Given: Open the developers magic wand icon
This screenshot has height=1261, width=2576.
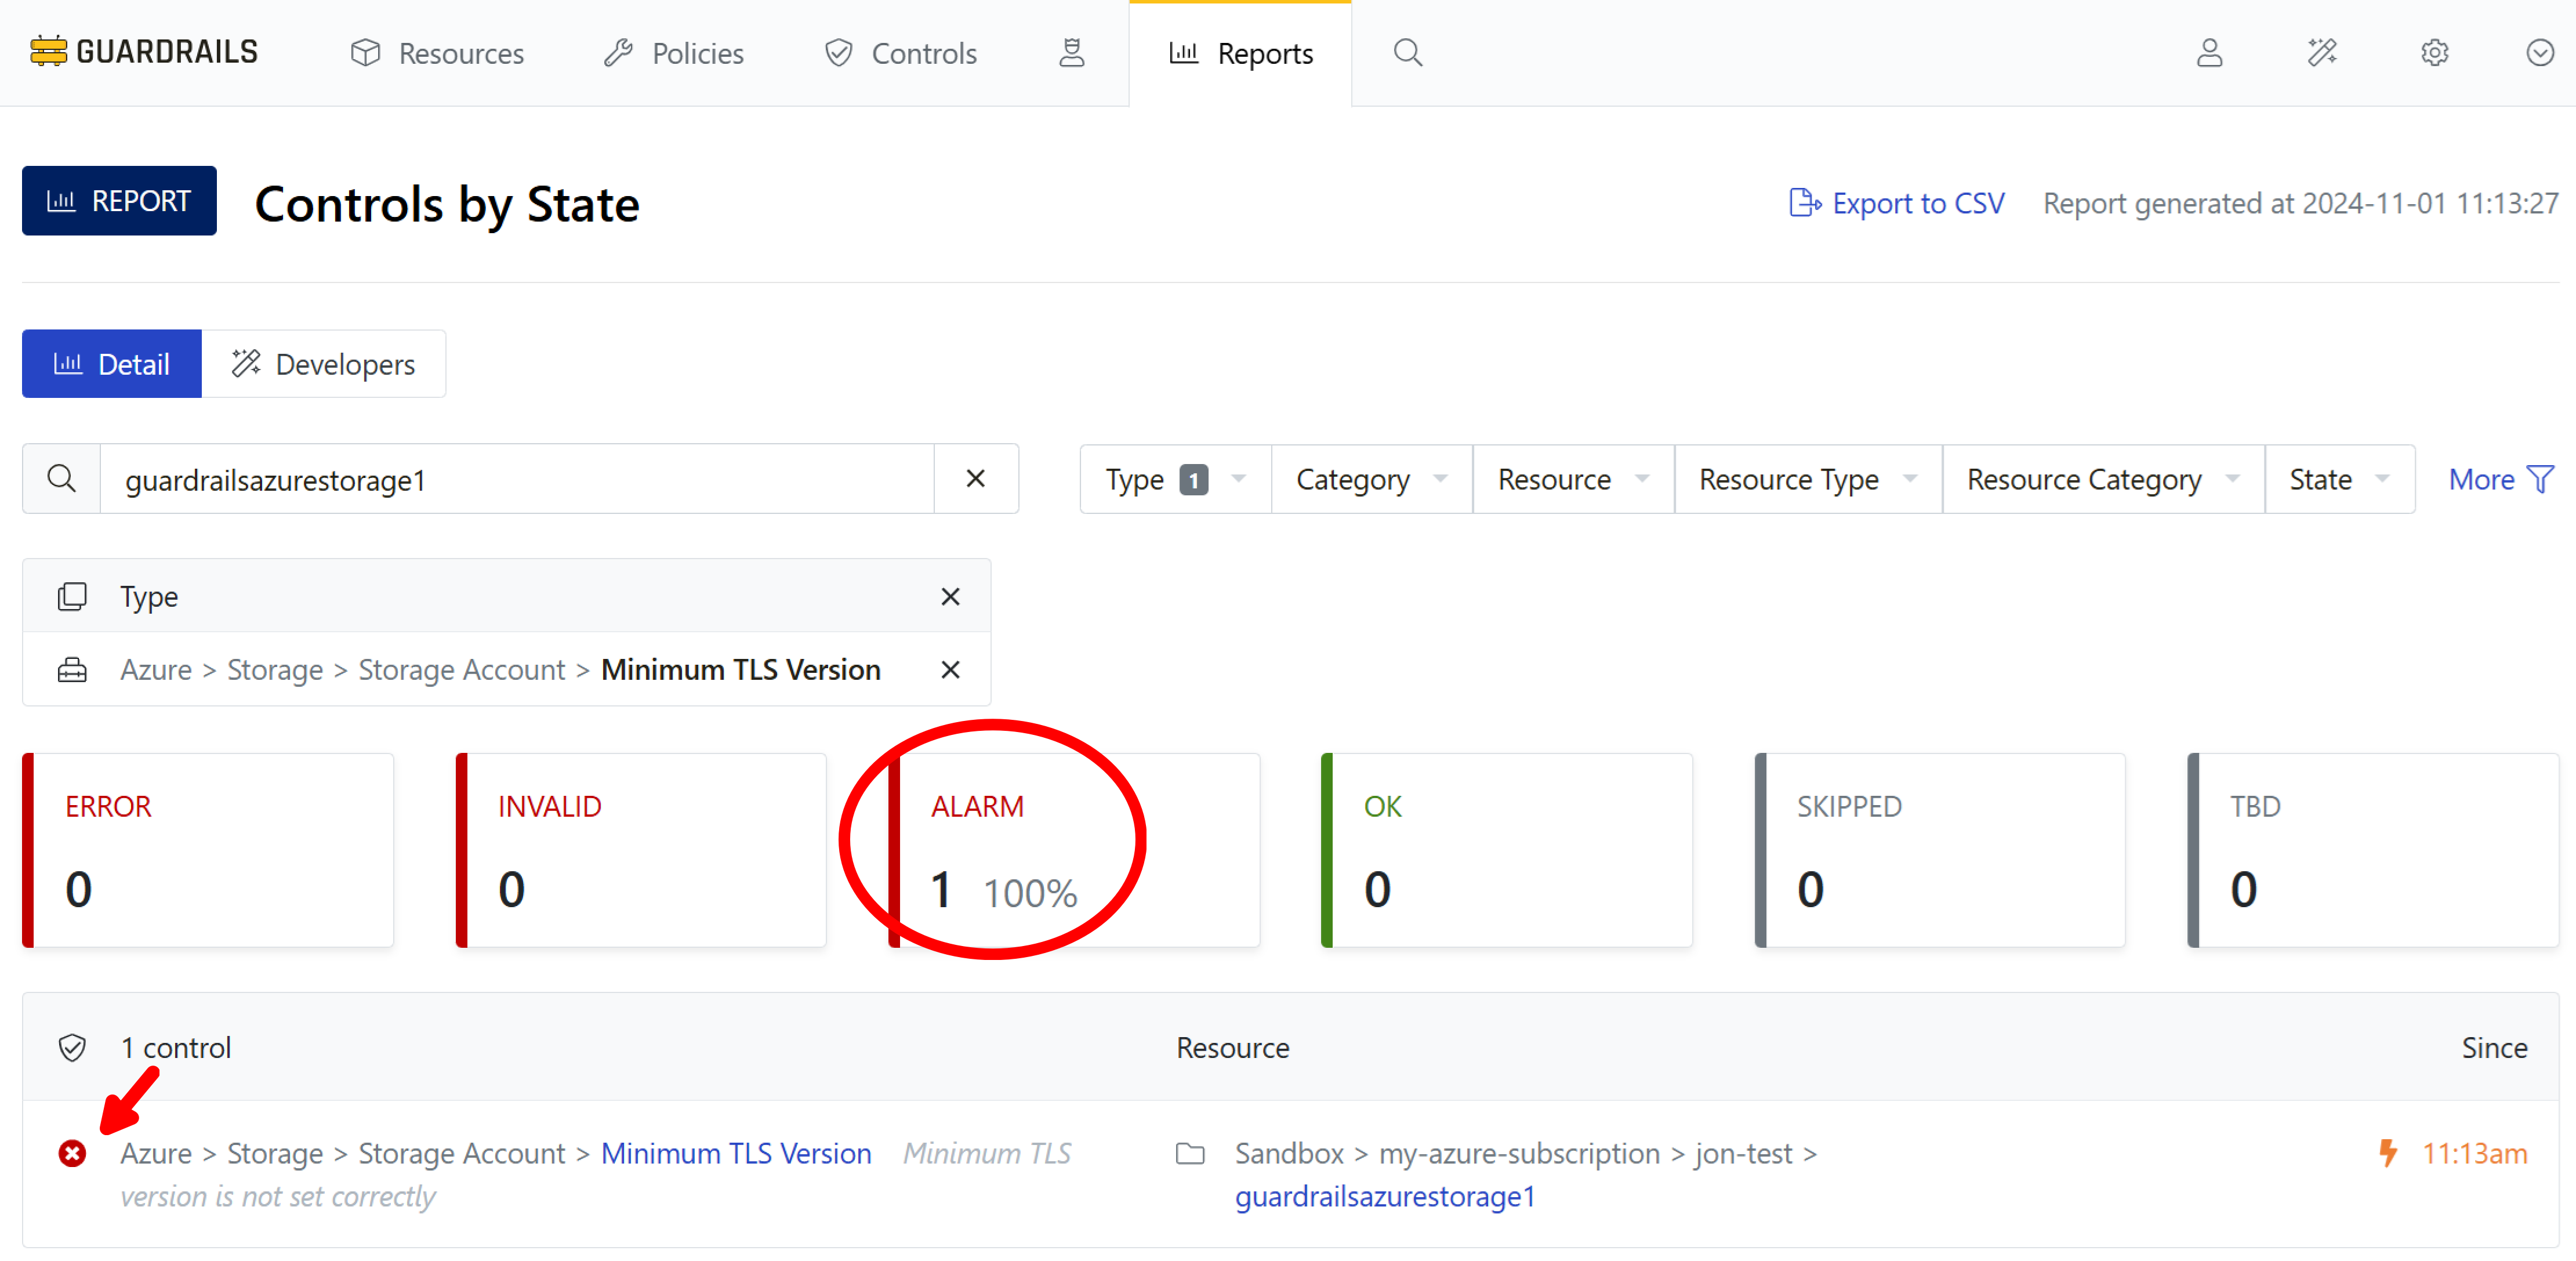Looking at the screenshot, I should click(2321, 53).
